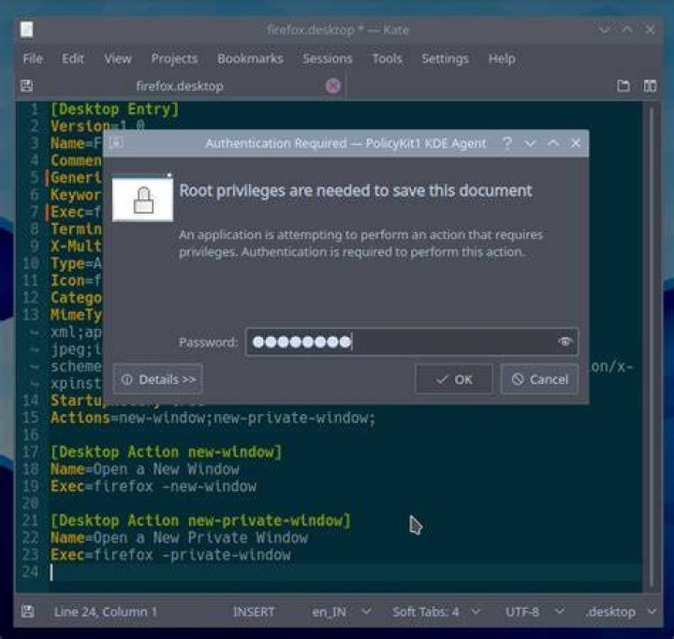Click the save icon beside the tab bar
This screenshot has height=639, width=674.
click(x=26, y=85)
